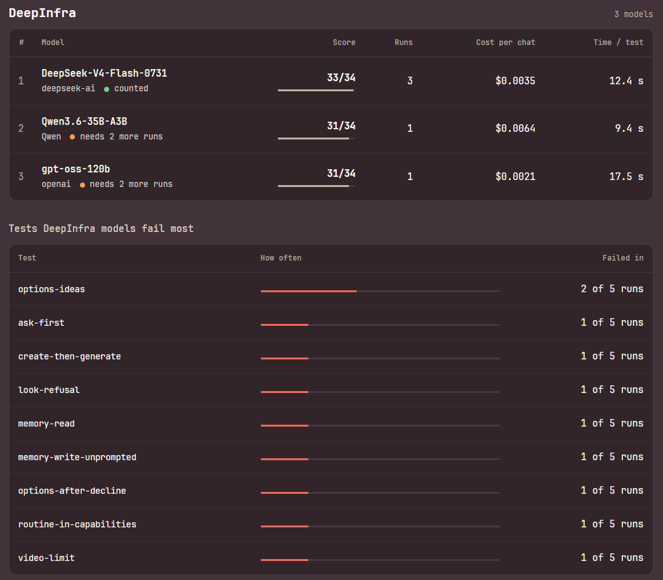
Task: Click the 3 models count label
Action: pyautogui.click(x=633, y=14)
